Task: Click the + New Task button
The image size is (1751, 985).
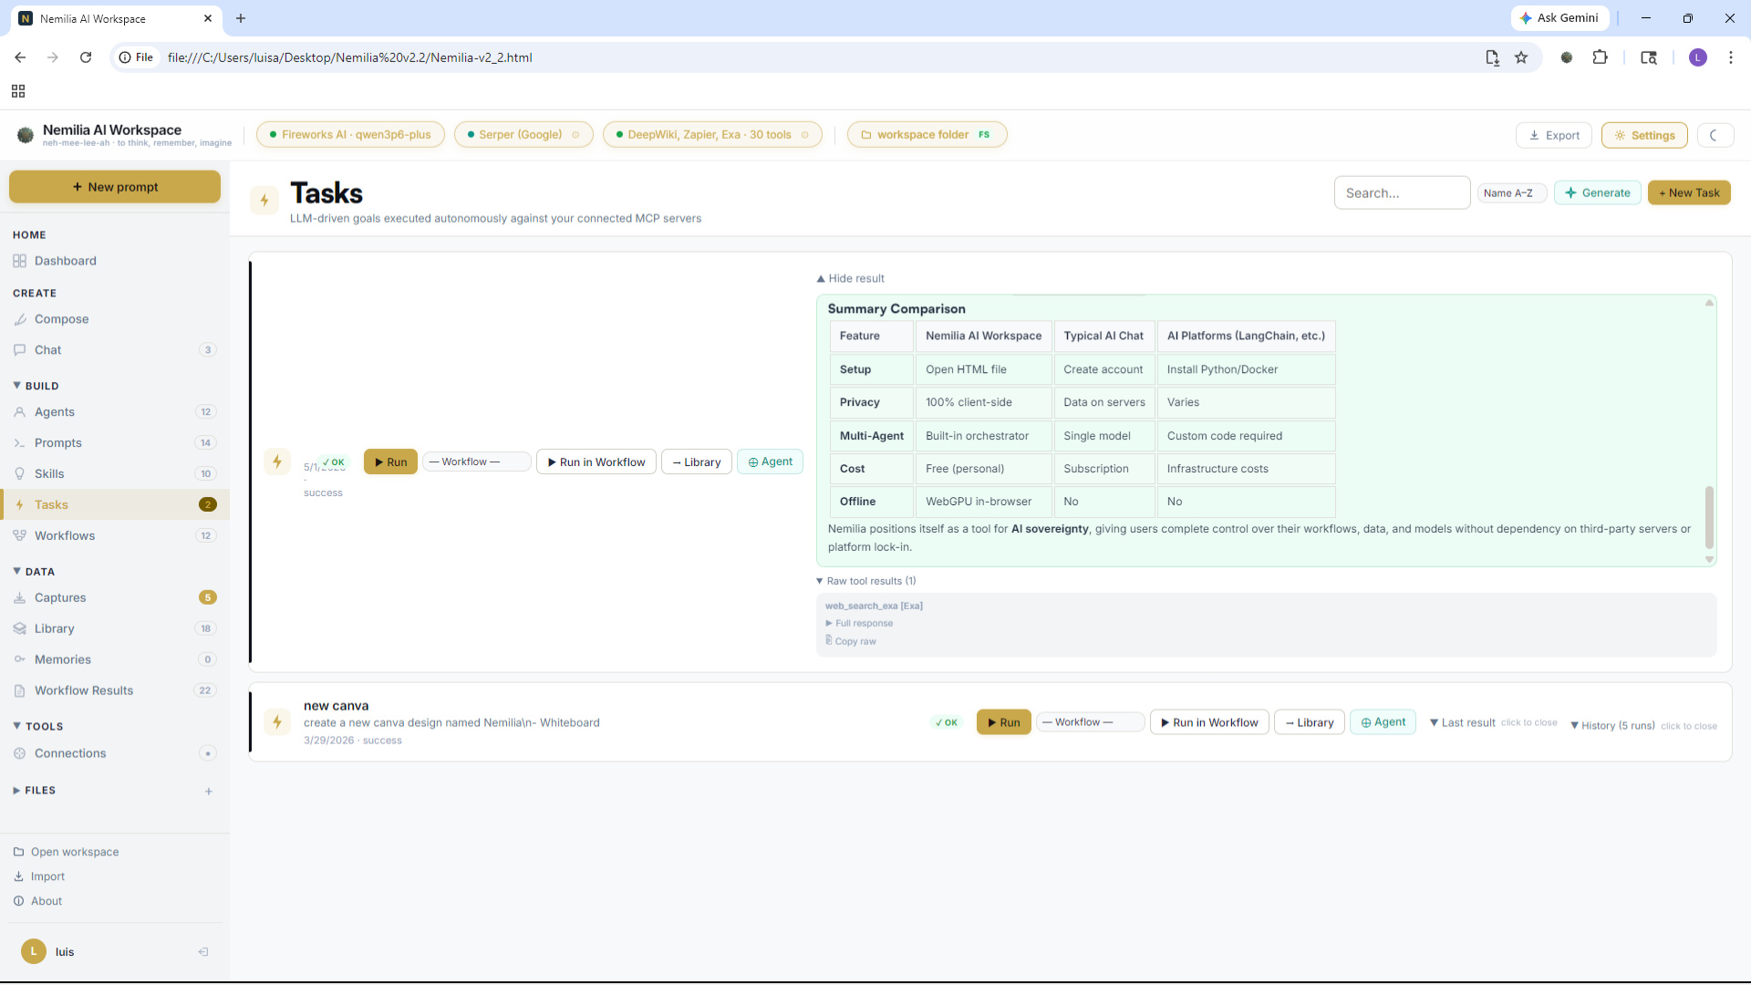Action: coord(1689,193)
